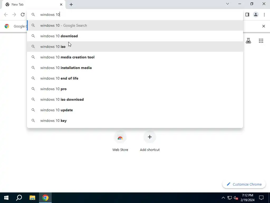
Task: Click the Chrome back arrow button
Action: 6,15
